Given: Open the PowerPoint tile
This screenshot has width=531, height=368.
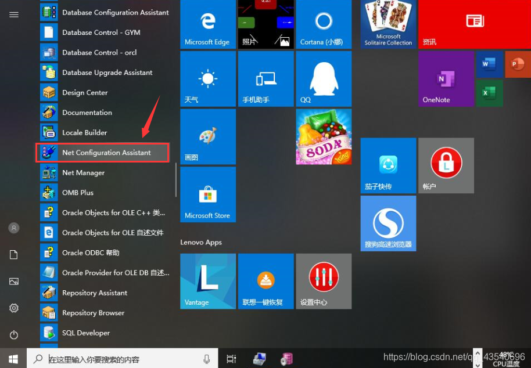Looking at the screenshot, I should pyautogui.click(x=518, y=64).
